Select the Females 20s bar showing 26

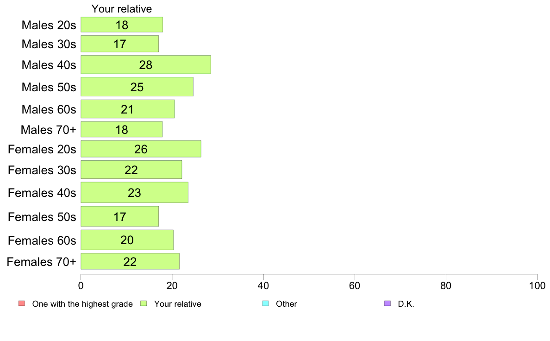point(141,149)
